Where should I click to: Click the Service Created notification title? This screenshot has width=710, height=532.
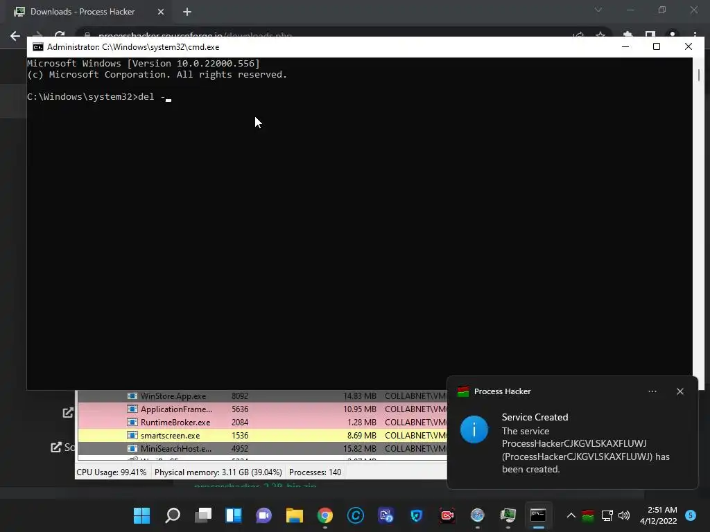click(535, 417)
